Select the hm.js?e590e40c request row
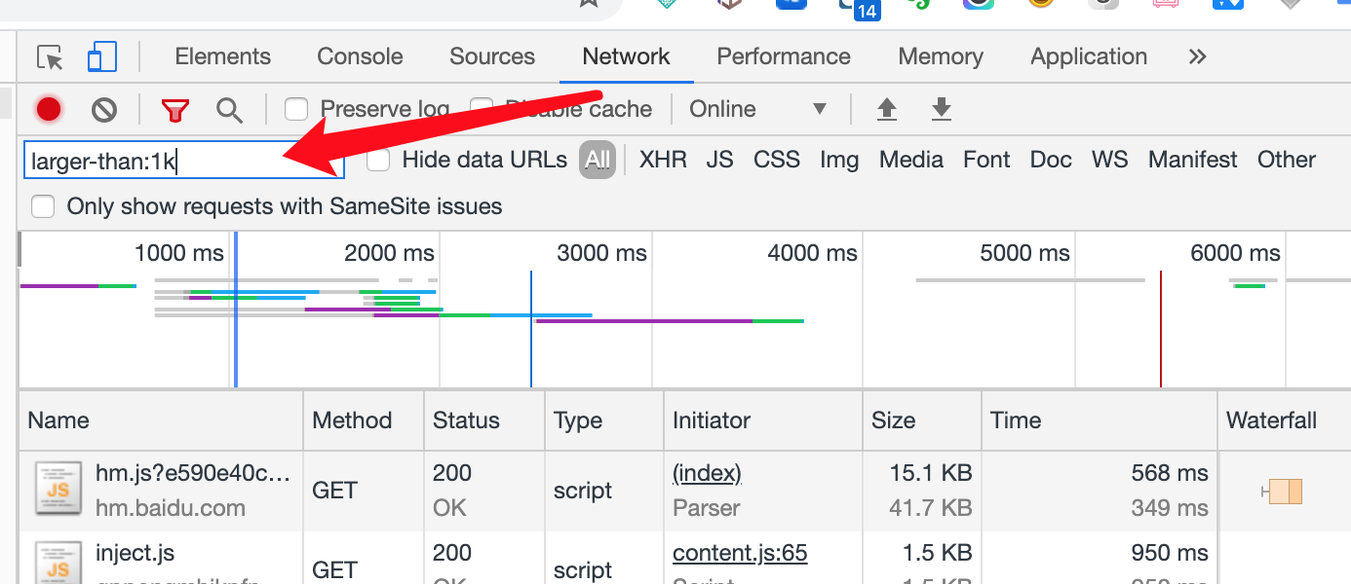Image resolution: width=1351 pixels, height=584 pixels. coord(684,491)
